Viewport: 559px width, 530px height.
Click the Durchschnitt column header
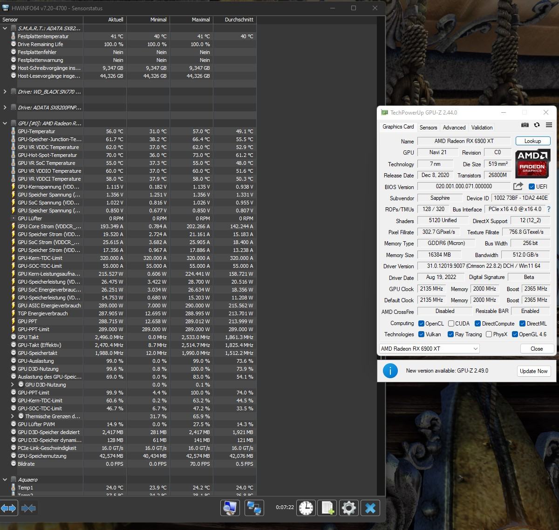[235, 20]
